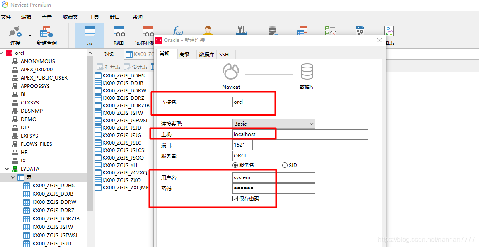Click the 设计表 icon in object toolbar
The height and width of the screenshot is (247, 479).
(x=127, y=67)
